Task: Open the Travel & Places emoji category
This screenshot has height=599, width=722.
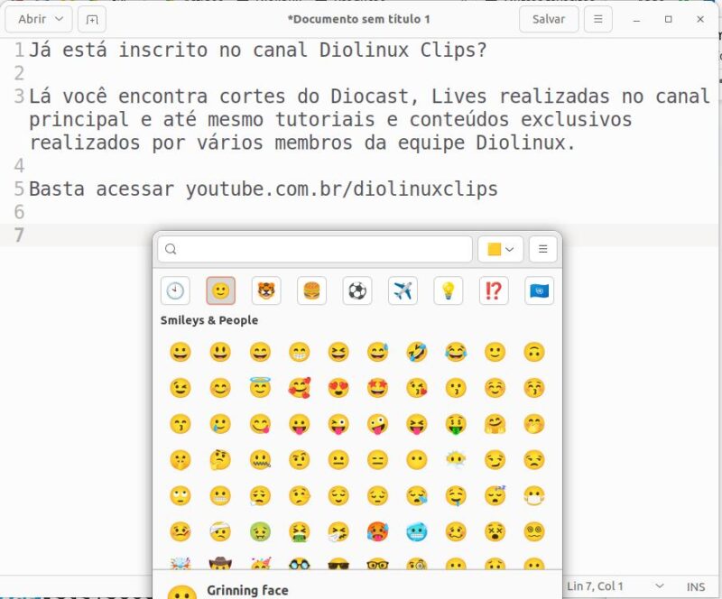Action: click(x=403, y=290)
